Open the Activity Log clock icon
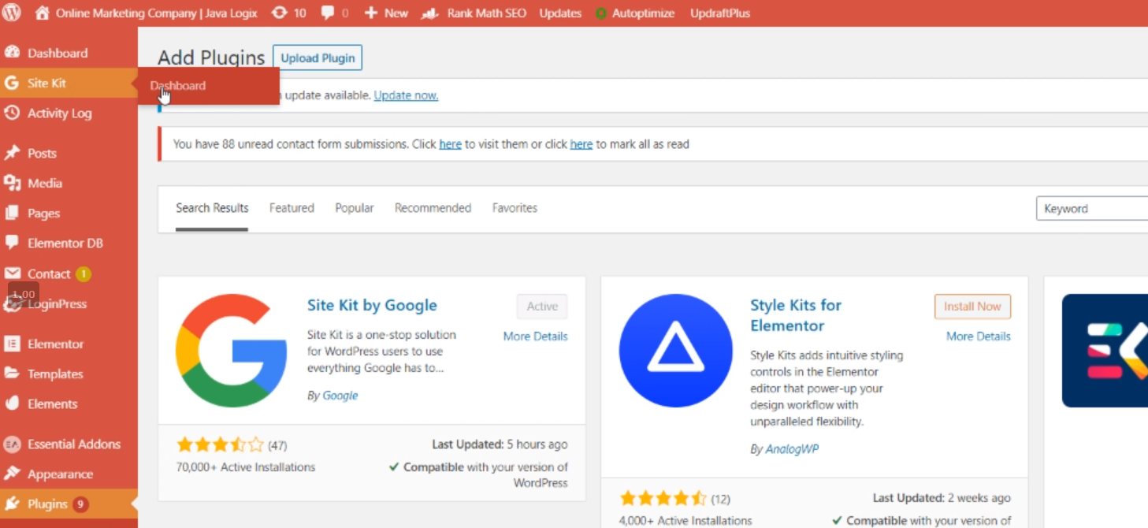Image resolution: width=1148 pixels, height=528 pixels. [12, 113]
